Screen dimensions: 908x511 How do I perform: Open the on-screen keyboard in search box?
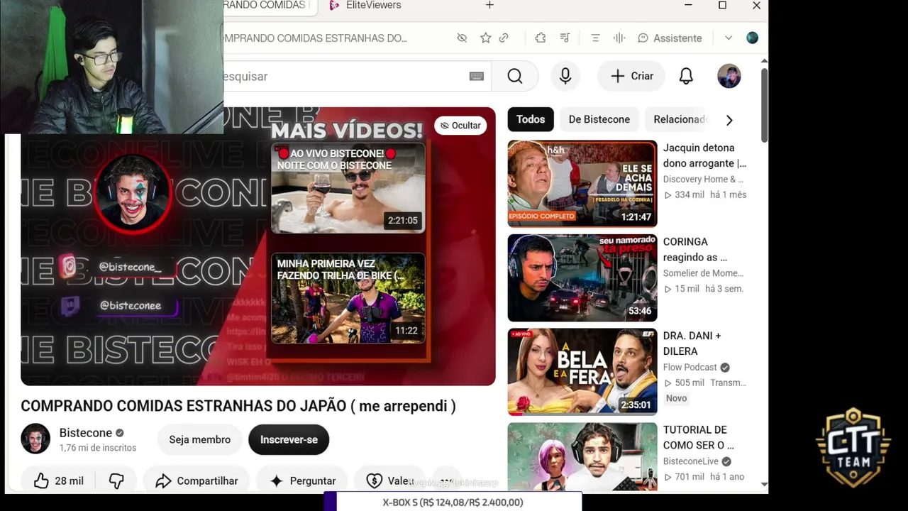pos(477,77)
